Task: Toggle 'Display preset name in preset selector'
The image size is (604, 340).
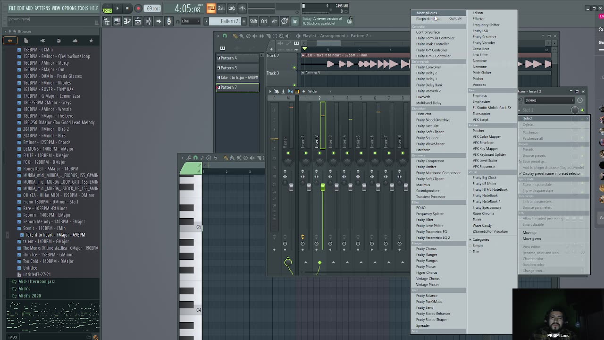Action: click(x=552, y=174)
